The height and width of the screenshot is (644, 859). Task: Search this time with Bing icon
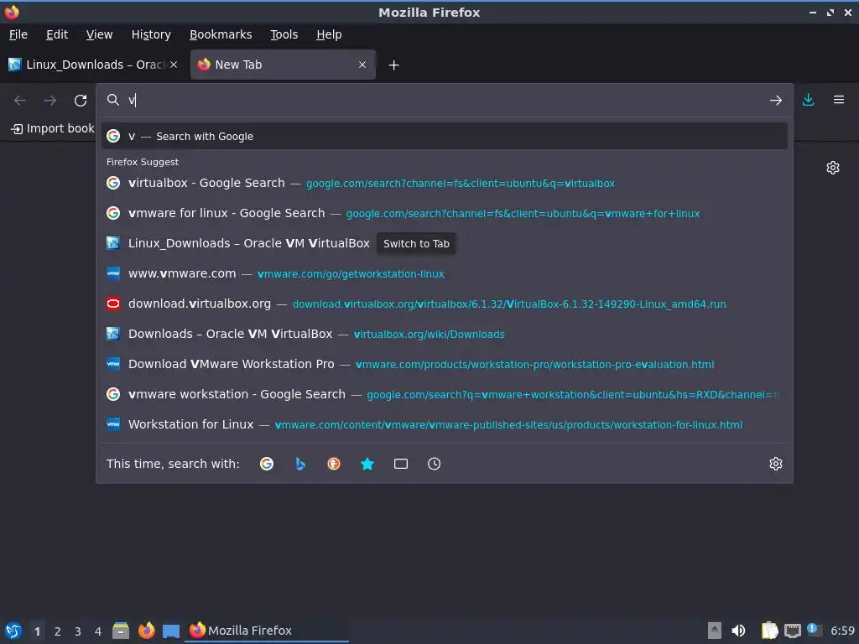[300, 464]
